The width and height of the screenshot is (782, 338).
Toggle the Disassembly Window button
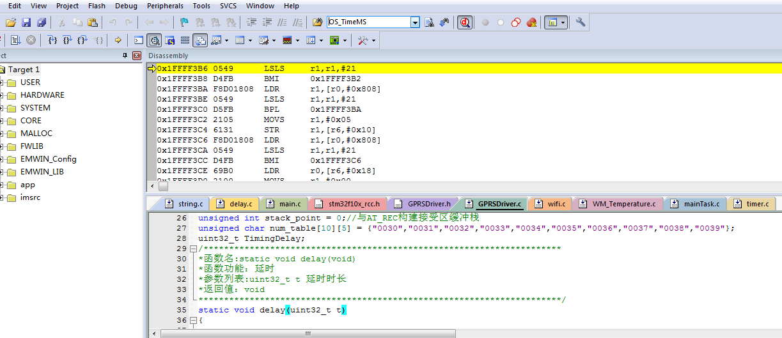(154, 40)
